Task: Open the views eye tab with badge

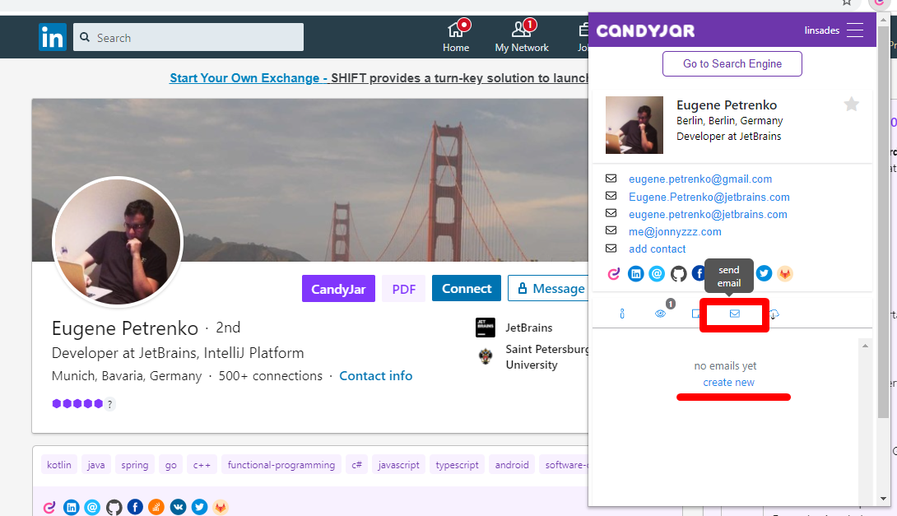Action: [x=660, y=314]
